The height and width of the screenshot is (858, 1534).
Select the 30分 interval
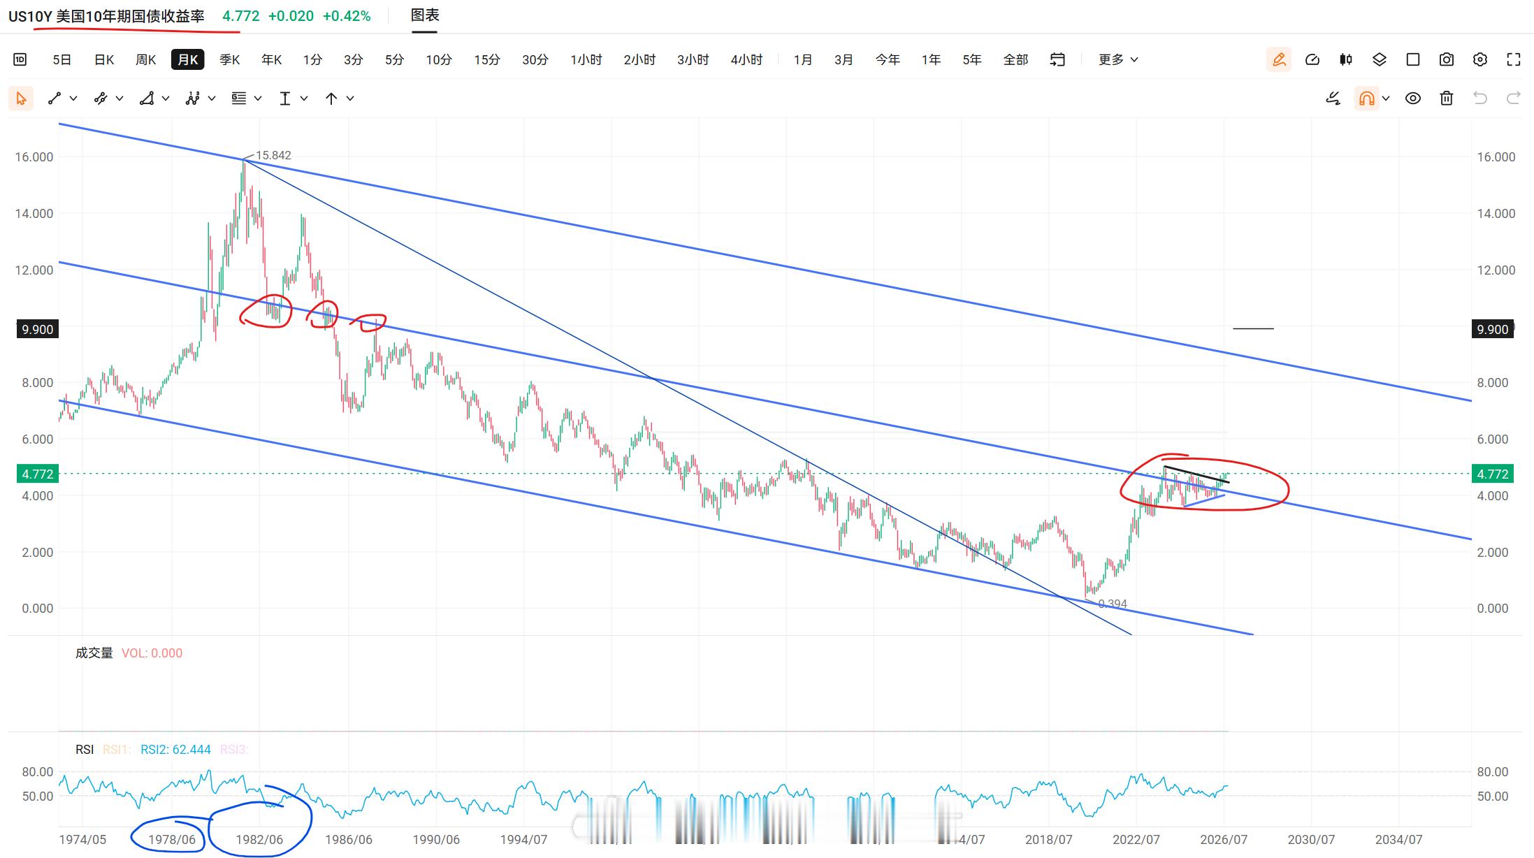pyautogui.click(x=535, y=59)
